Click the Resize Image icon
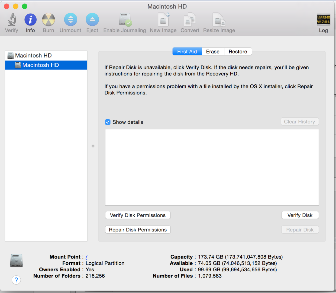The width and height of the screenshot is (336, 293). [x=219, y=22]
